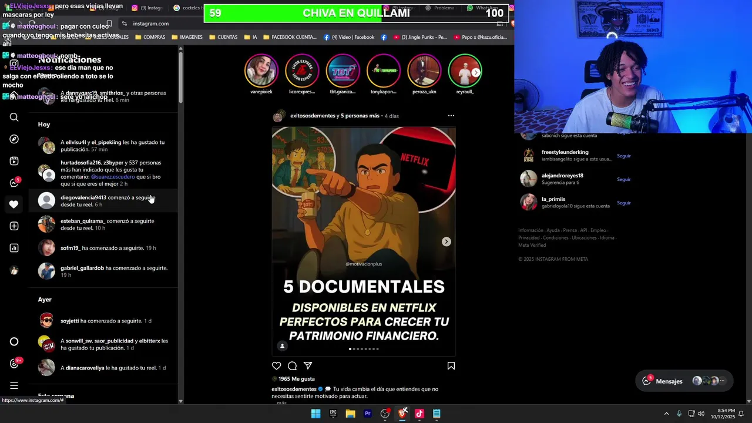
Task: Follow la_primiis with Seguir
Action: [x=623, y=203]
